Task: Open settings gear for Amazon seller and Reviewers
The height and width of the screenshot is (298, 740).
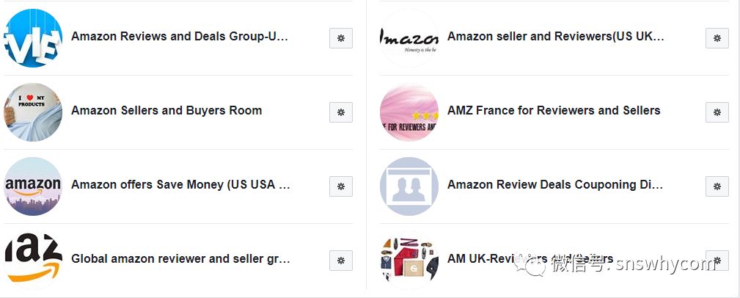Action: click(717, 38)
